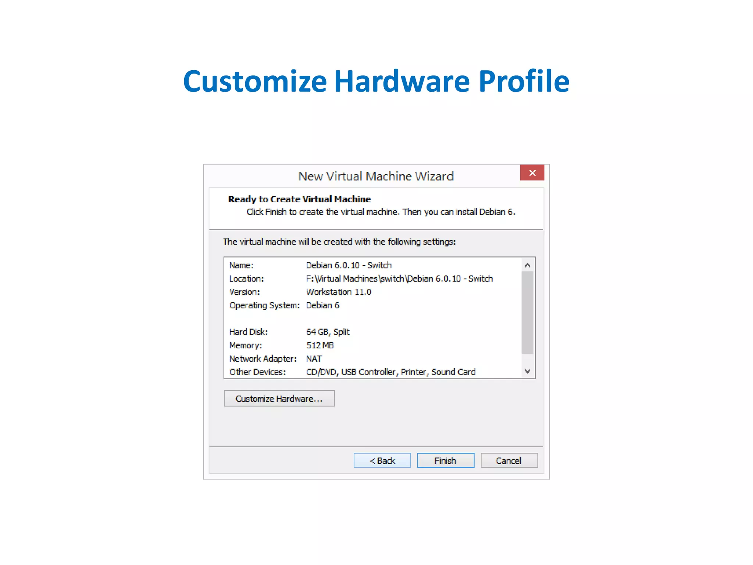Select the Network Adapter: NAT row
Viewport: 753px width, 565px height.
tap(314, 359)
